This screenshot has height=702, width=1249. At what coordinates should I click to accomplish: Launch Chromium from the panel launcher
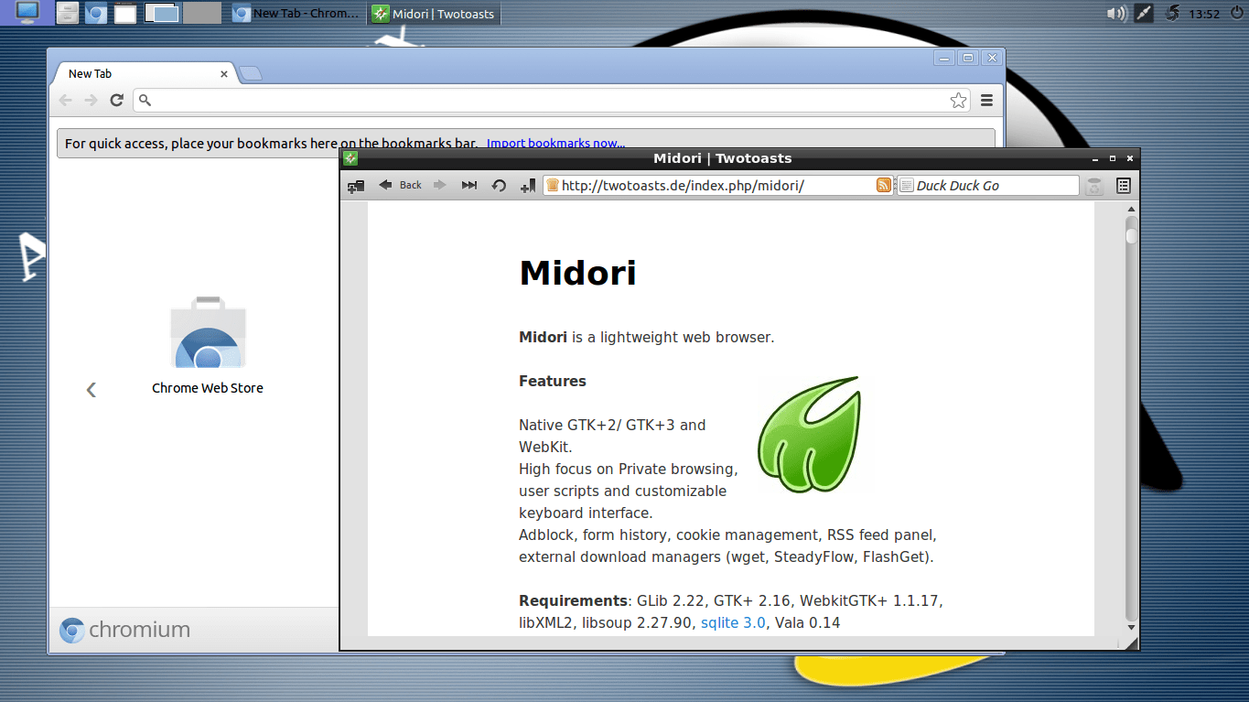point(95,13)
